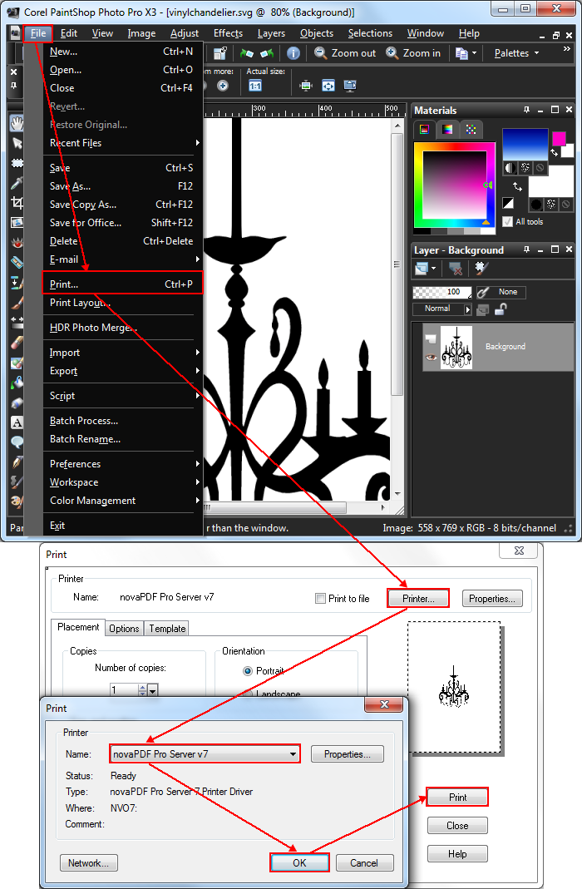Open the printer Name combo box
This screenshot has width=582, height=889.
(205, 754)
